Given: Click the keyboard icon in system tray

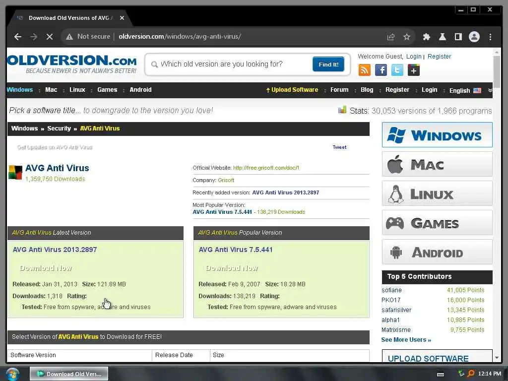Looking at the screenshot, I should tap(441, 374).
